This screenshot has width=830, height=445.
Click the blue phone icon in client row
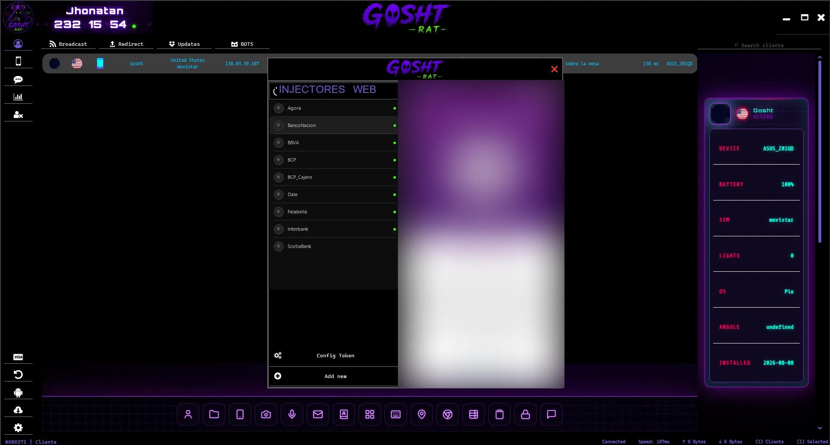pos(100,64)
